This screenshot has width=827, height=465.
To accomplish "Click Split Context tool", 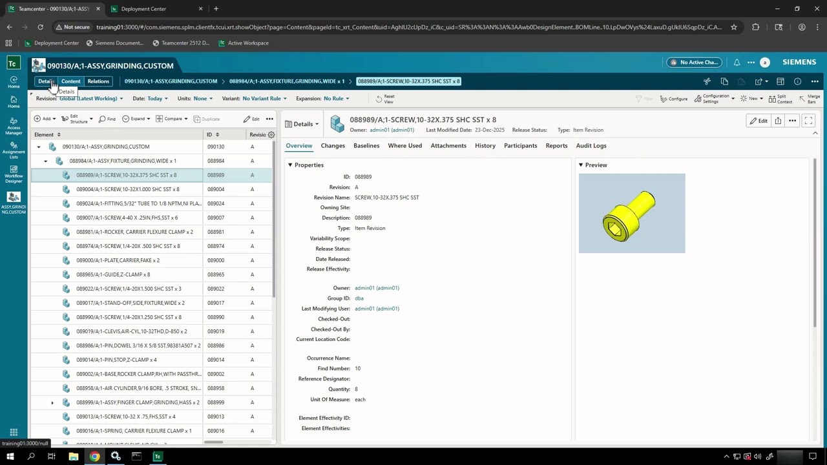I will tap(780, 99).
